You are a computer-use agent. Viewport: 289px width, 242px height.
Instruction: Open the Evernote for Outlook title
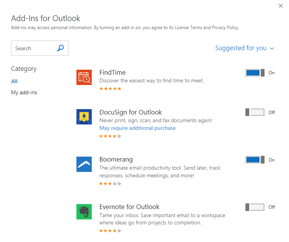(129, 207)
